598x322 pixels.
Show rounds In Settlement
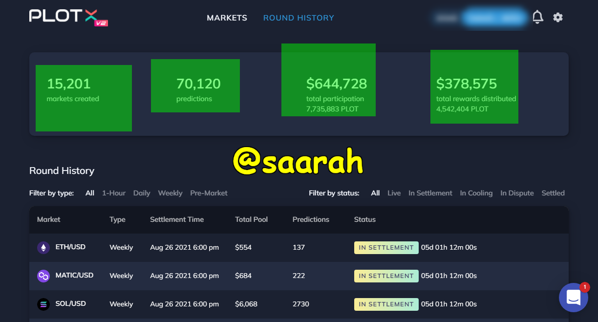[430, 193]
